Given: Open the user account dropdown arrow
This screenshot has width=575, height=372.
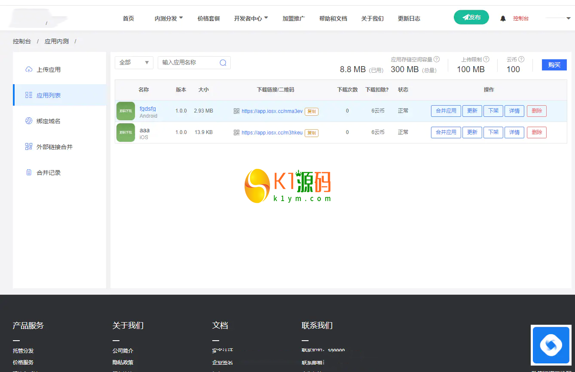Looking at the screenshot, I should click(x=568, y=18).
